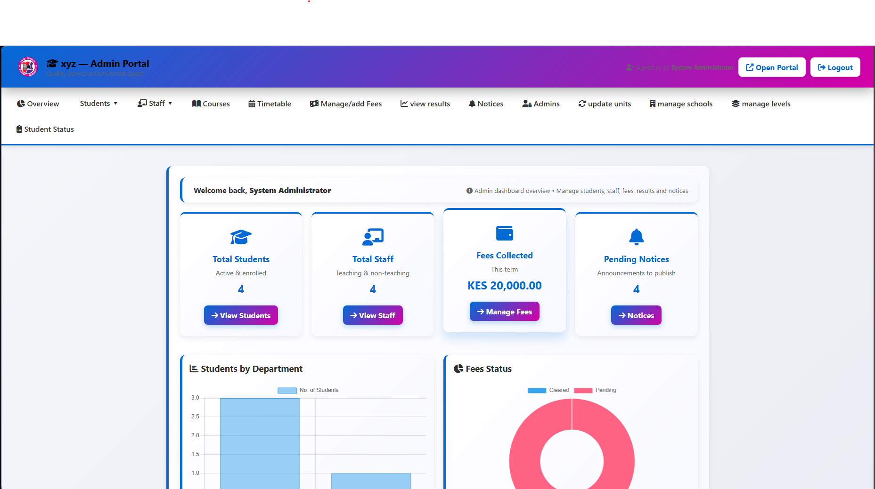Click the Manage/add Fees money icon
This screenshot has height=489, width=875.
point(314,104)
